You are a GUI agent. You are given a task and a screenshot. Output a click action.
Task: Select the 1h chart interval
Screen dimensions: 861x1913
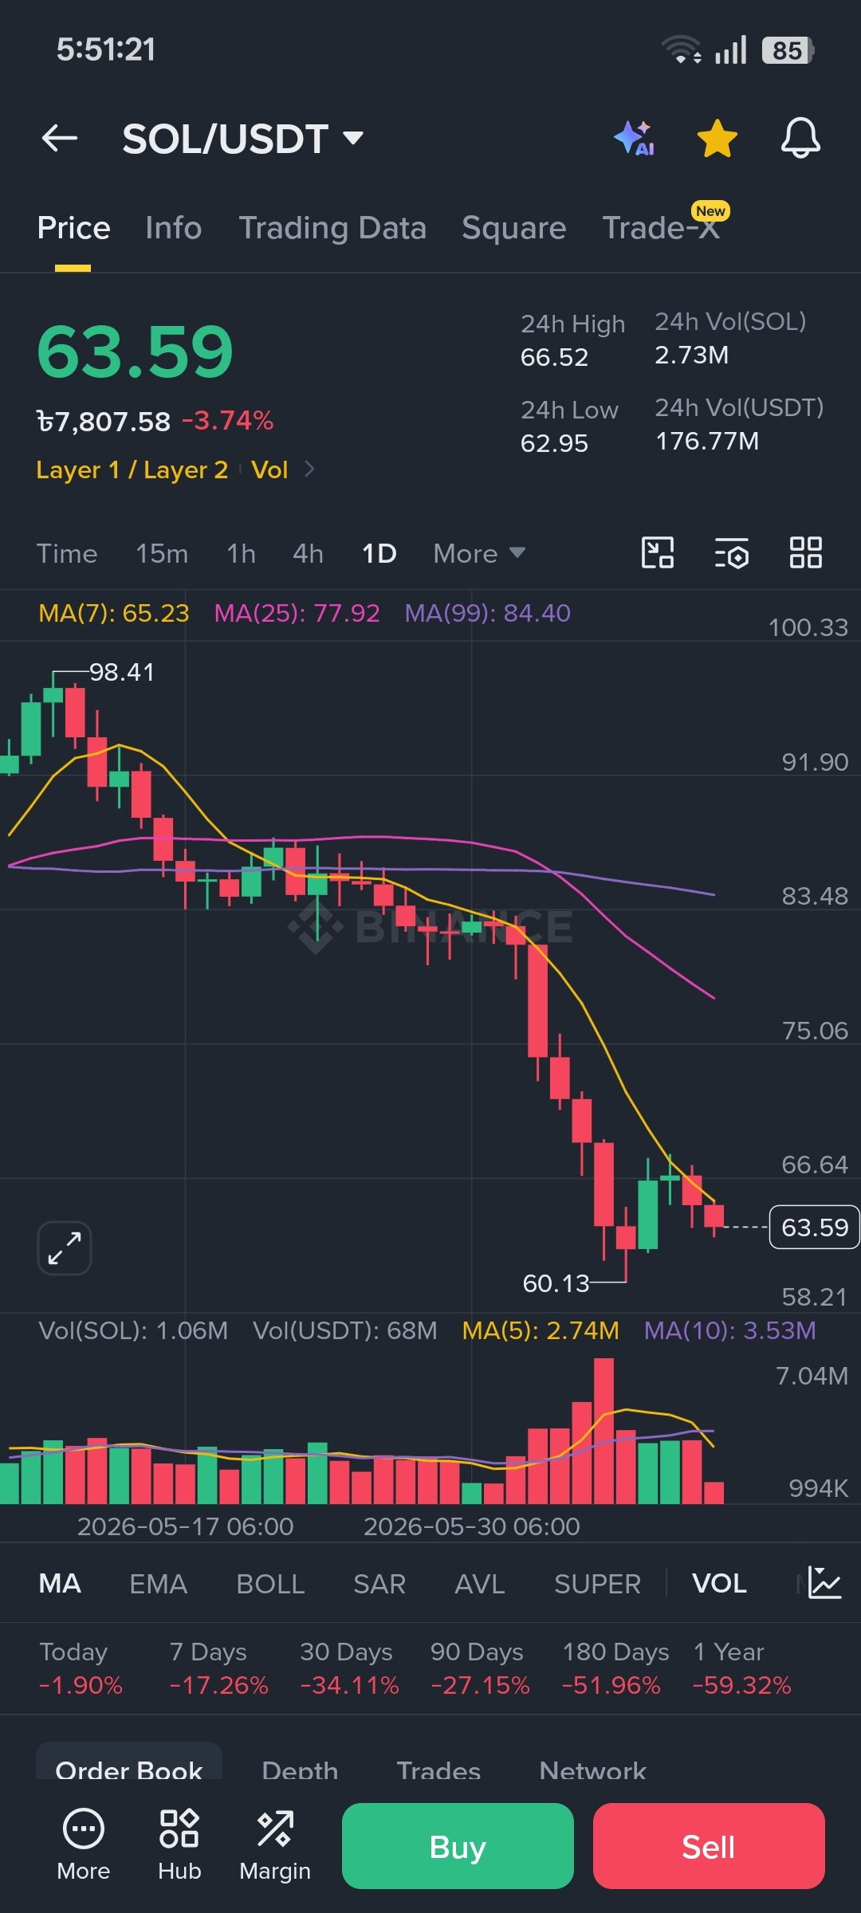point(241,553)
